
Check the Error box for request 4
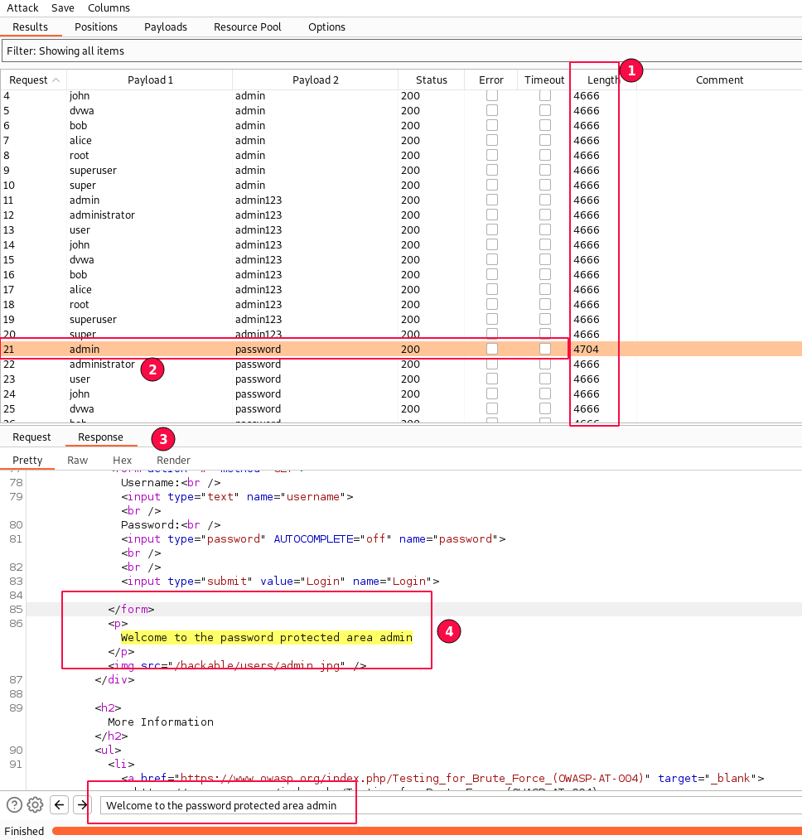[492, 95]
